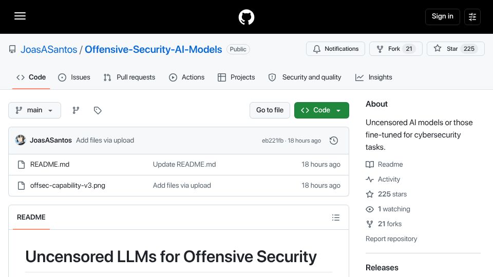Open JoasASantos owner profile link
Image resolution: width=493 pixels, height=277 pixels.
coord(49,49)
